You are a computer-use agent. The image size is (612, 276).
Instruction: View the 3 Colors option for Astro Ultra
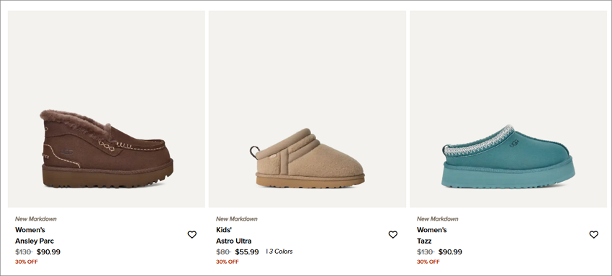pos(279,252)
